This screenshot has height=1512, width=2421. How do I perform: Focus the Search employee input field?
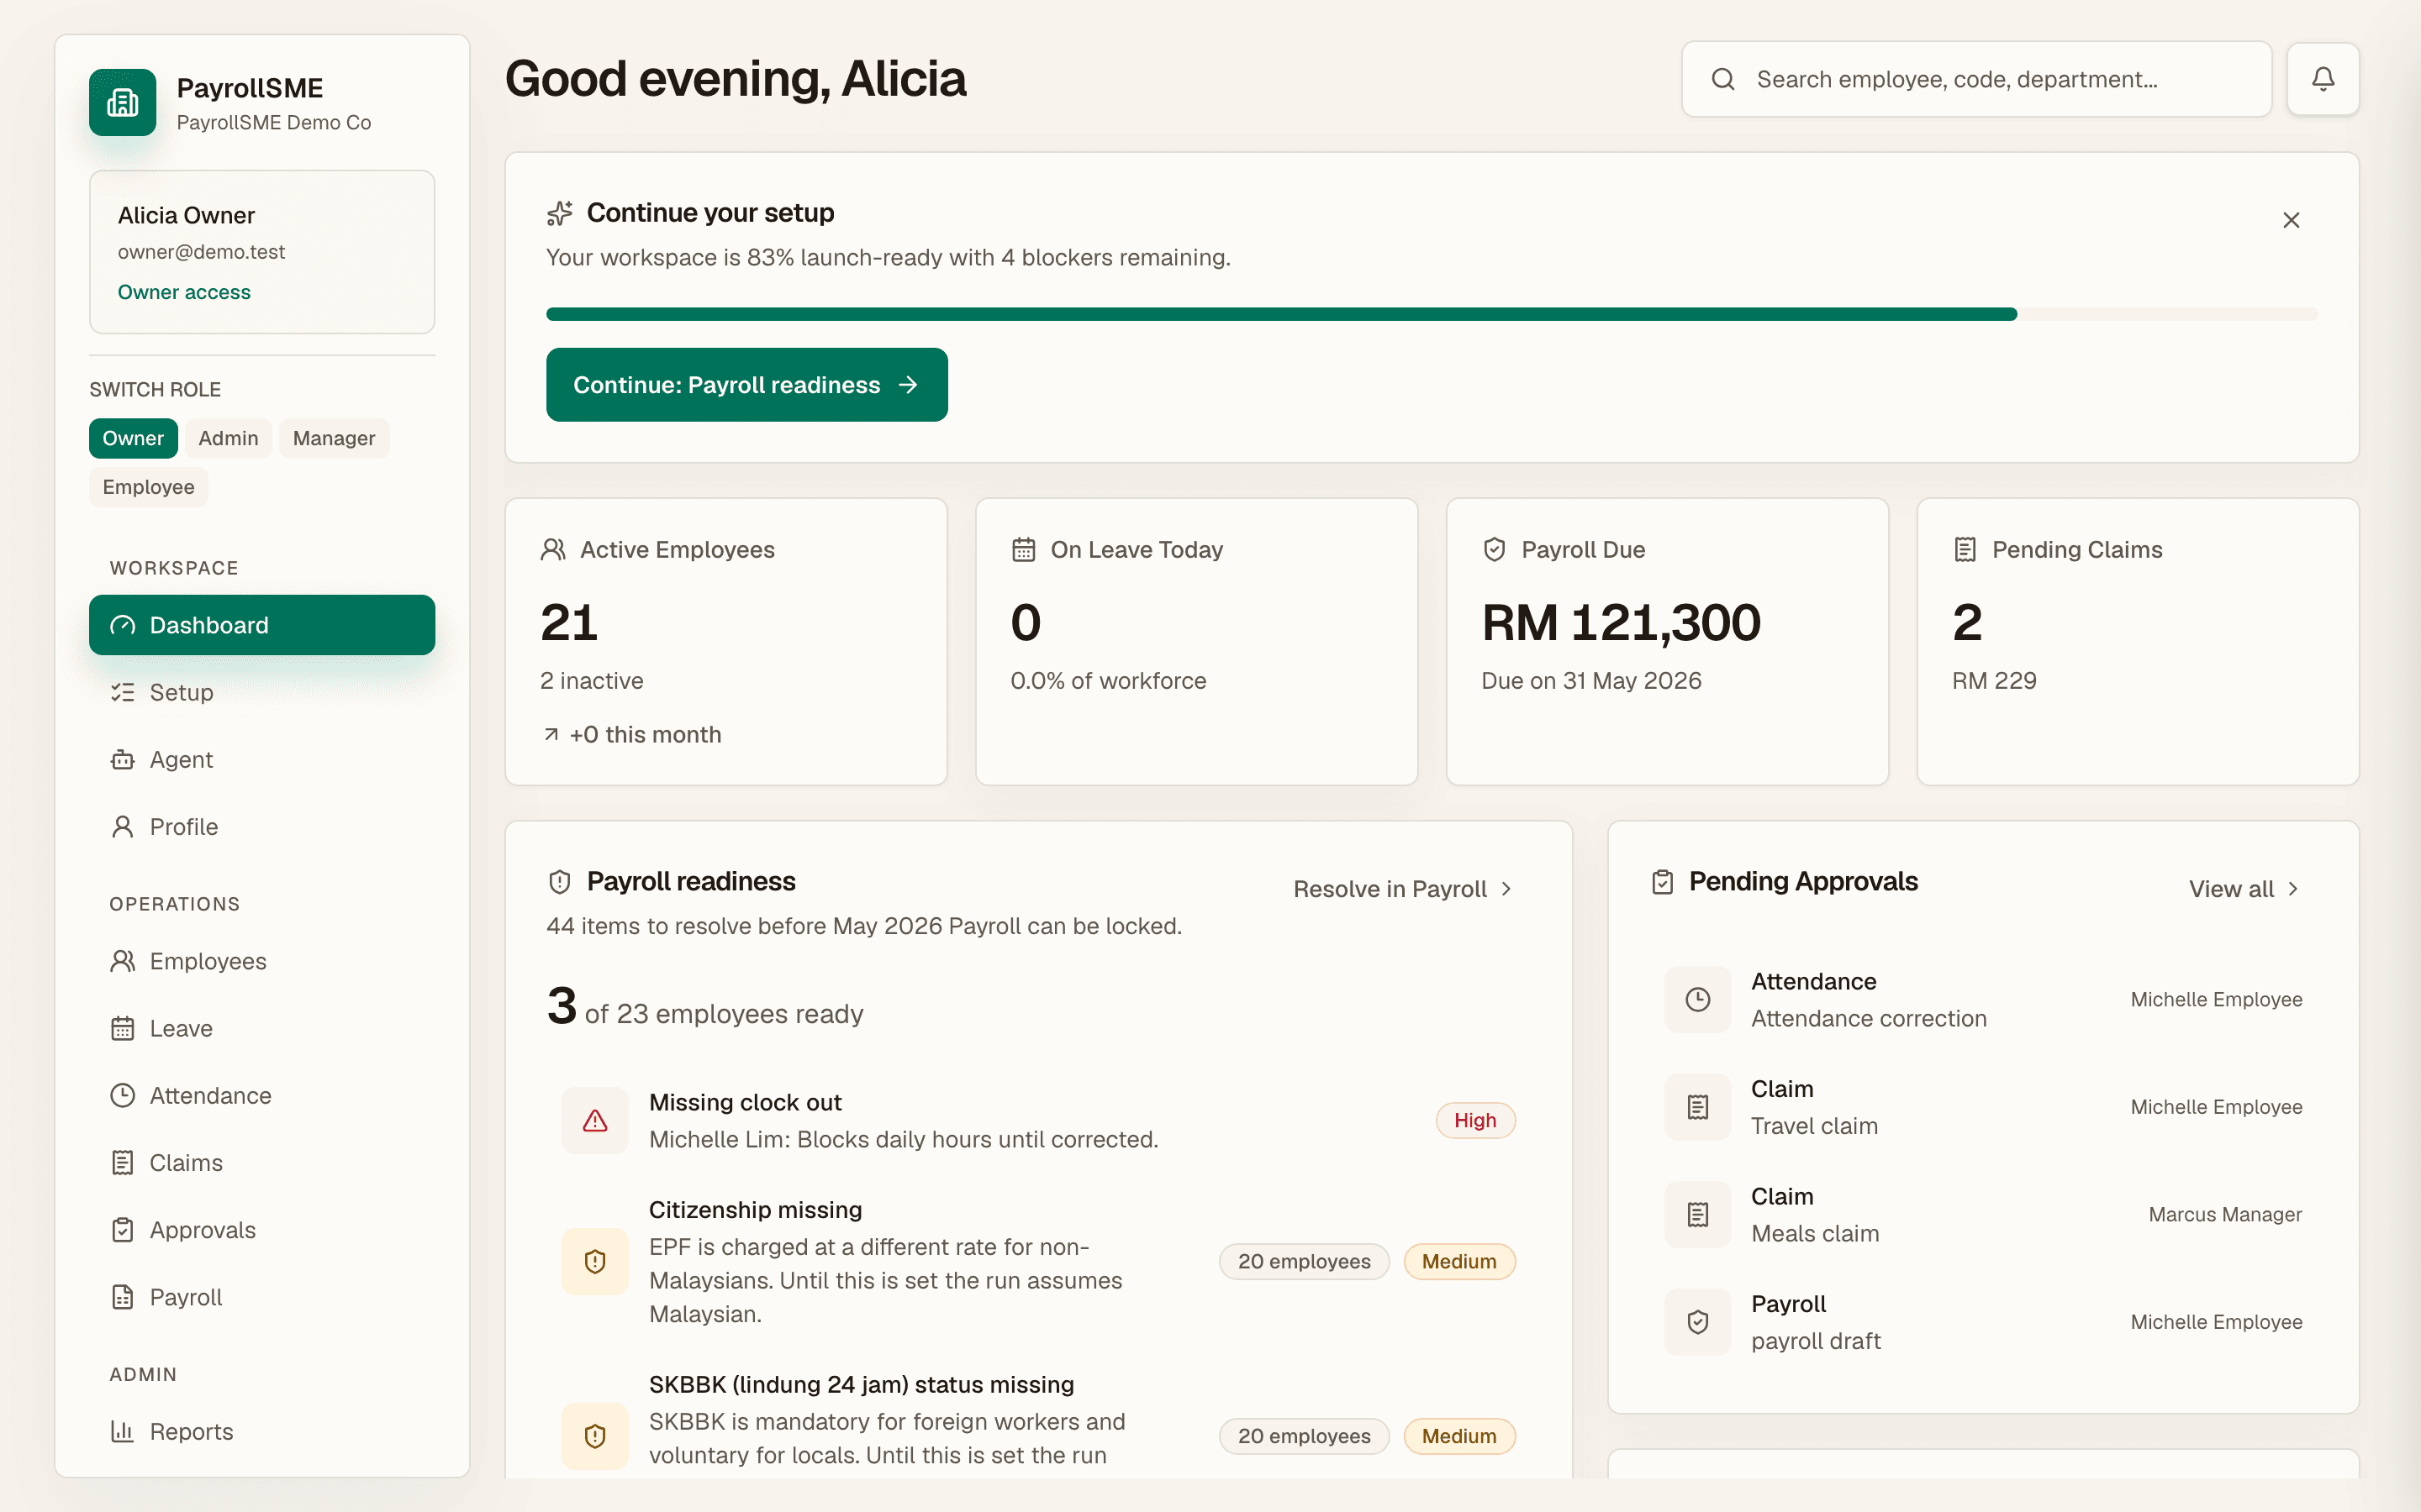coord(1975,79)
